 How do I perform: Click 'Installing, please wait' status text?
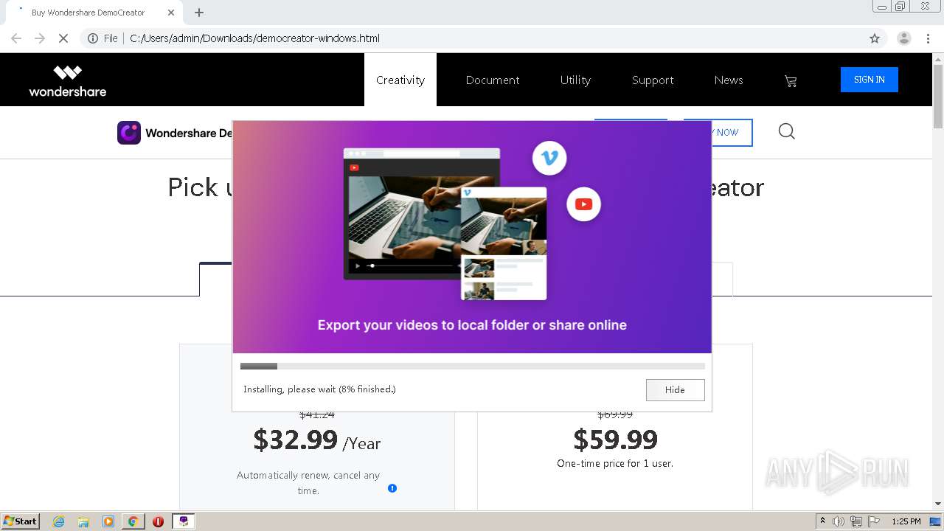coord(319,389)
